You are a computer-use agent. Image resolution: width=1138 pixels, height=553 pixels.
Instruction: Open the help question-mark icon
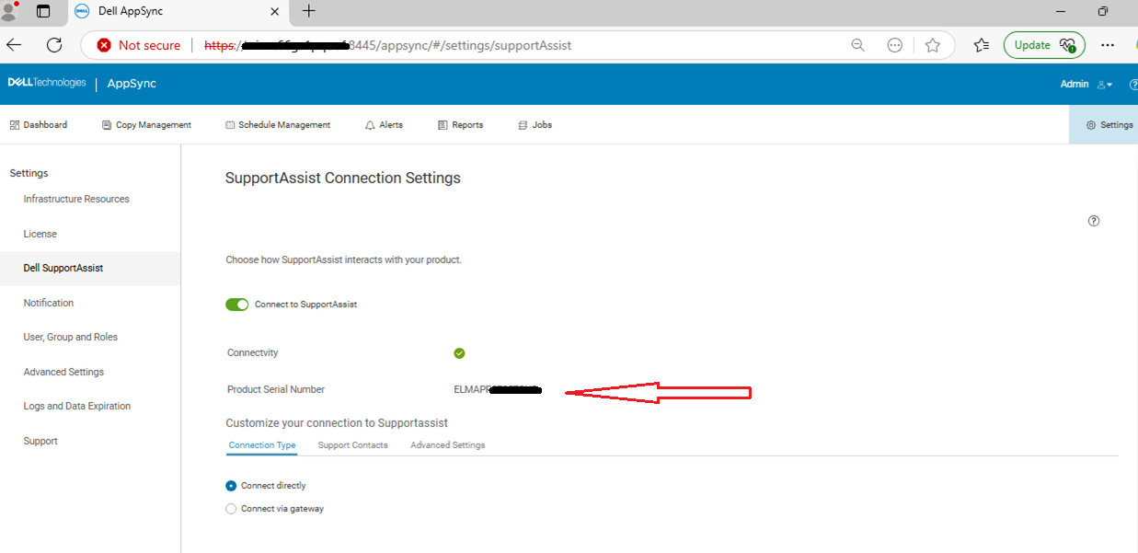click(1093, 221)
